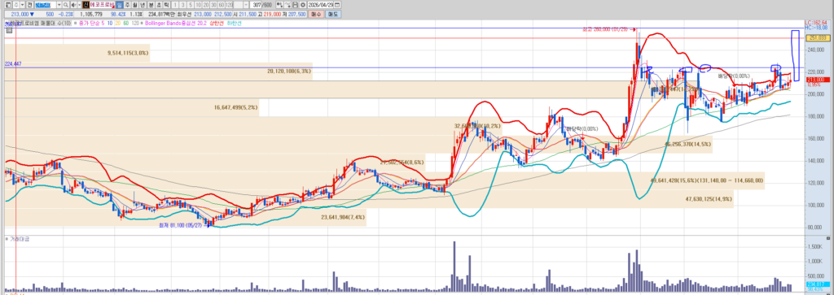Viewport: 834px width, 295px height.
Task: Click the 16,647,499(5.2%) volume profile label
Action: point(236,107)
